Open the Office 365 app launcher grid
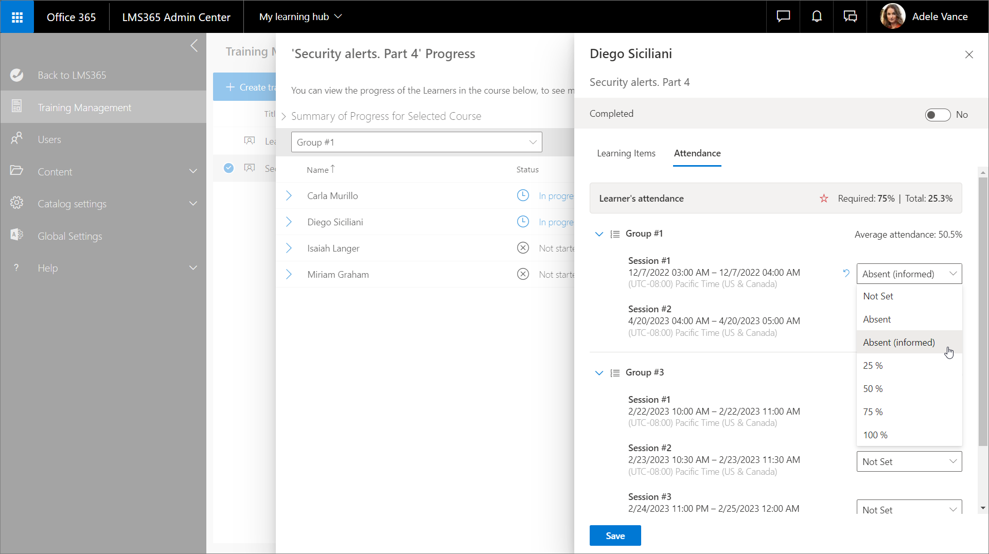989x554 pixels. [x=17, y=17]
